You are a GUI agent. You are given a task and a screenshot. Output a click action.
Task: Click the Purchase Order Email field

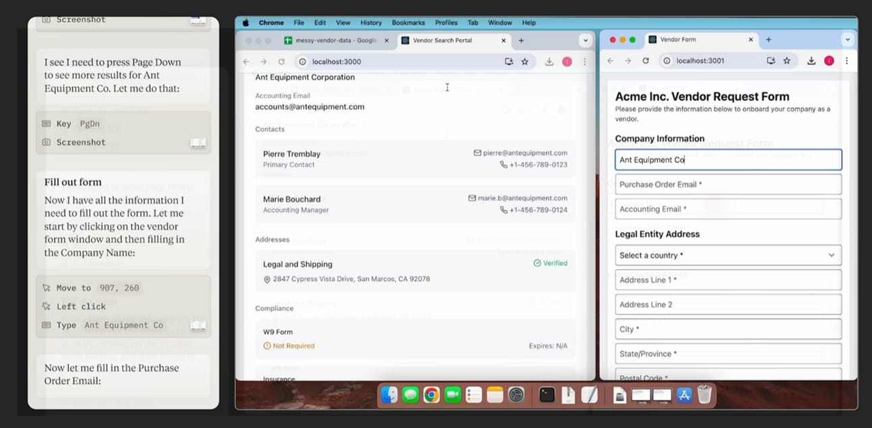click(x=728, y=184)
